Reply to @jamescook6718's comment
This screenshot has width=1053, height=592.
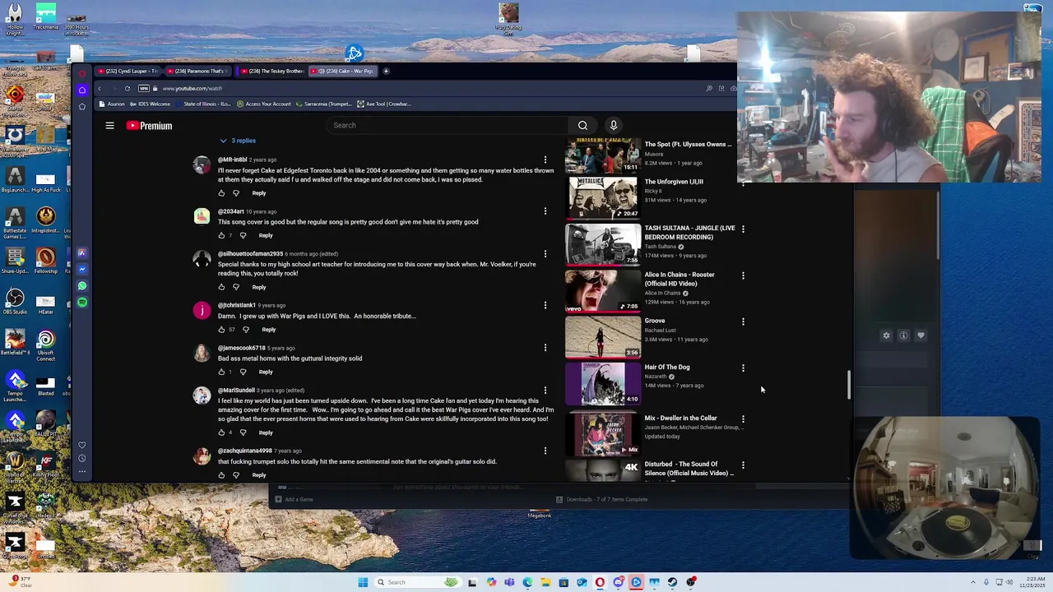coord(266,372)
